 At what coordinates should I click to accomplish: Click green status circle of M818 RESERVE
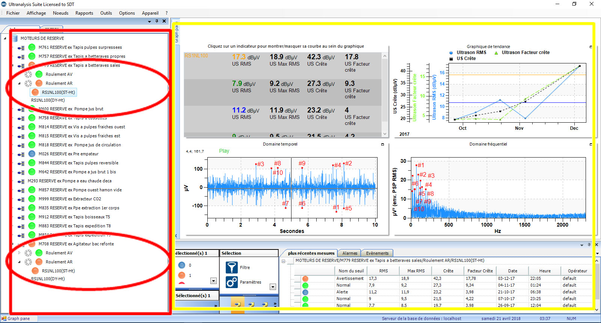pyautogui.click(x=32, y=145)
